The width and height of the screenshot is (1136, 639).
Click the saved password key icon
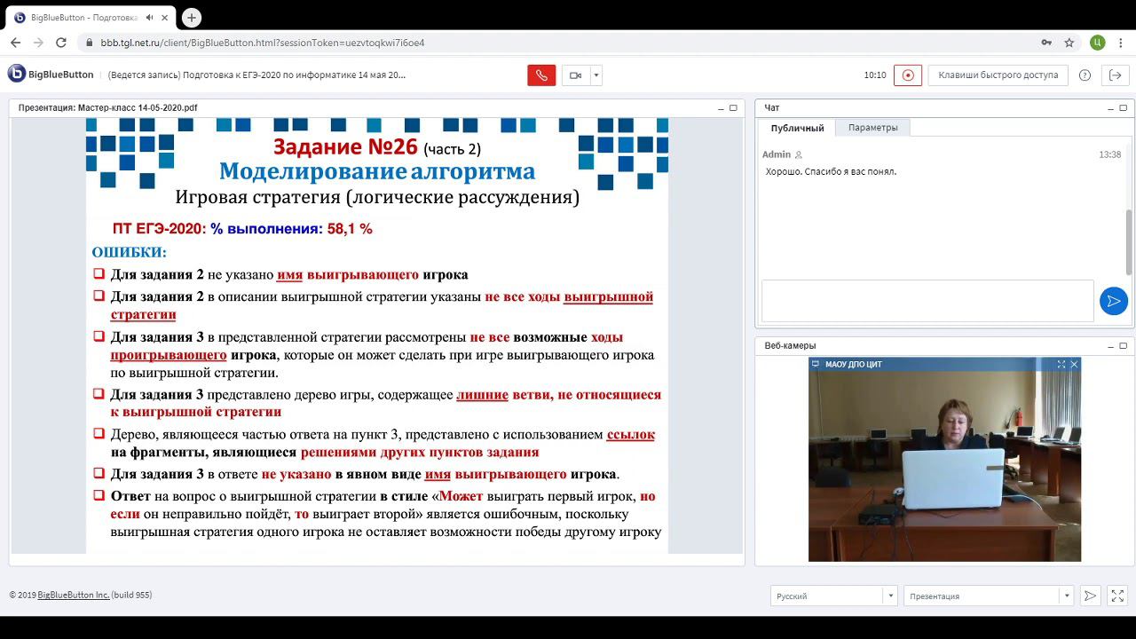click(1047, 43)
